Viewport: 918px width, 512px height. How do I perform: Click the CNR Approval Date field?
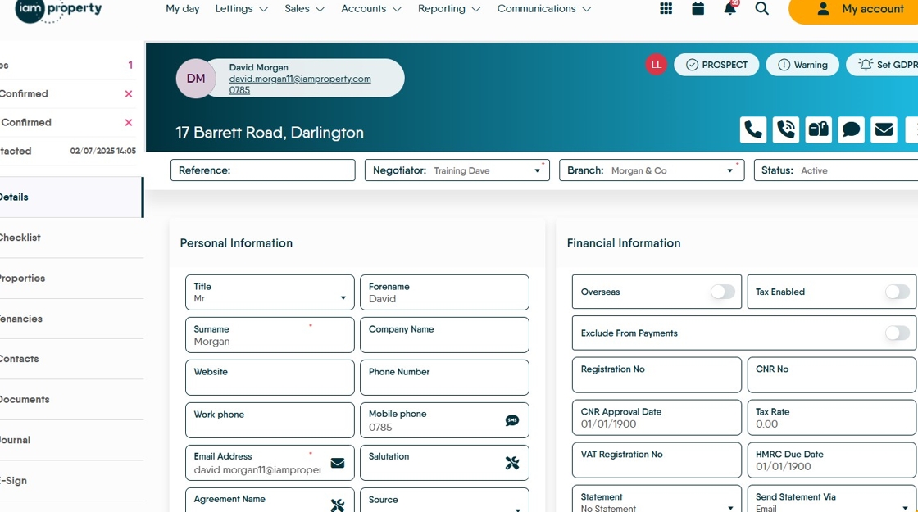657,418
